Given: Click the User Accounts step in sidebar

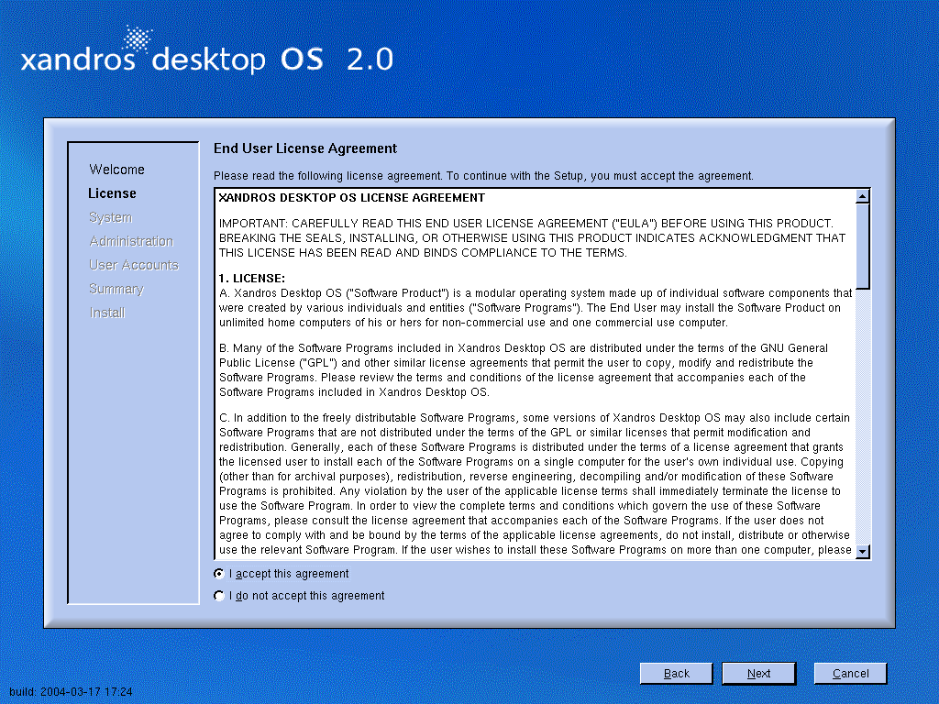Looking at the screenshot, I should pyautogui.click(x=134, y=265).
